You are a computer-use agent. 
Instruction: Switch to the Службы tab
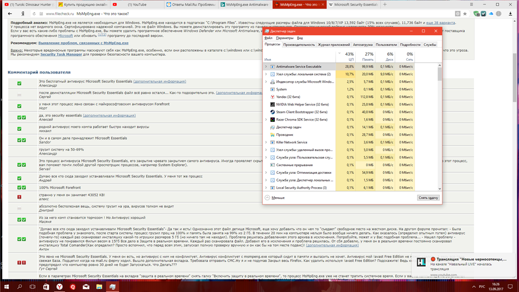pos(430,45)
